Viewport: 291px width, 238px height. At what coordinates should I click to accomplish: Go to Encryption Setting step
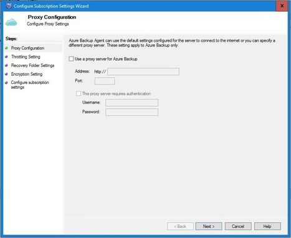(27, 74)
